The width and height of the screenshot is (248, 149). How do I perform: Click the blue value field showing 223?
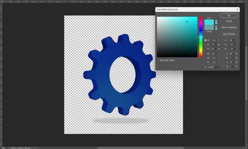tap(214, 62)
